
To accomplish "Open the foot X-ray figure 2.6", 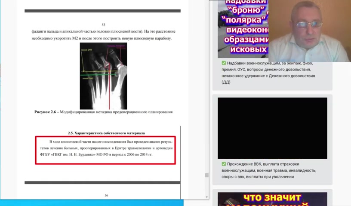I will (x=103, y=76).
